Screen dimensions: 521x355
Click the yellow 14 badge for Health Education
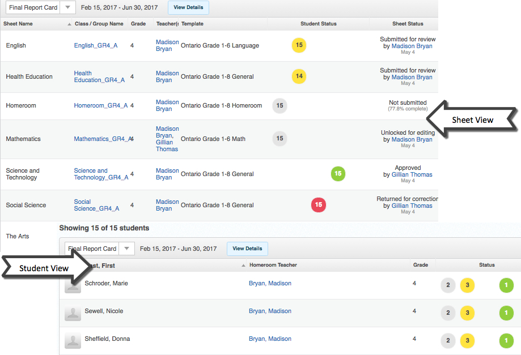click(x=299, y=76)
